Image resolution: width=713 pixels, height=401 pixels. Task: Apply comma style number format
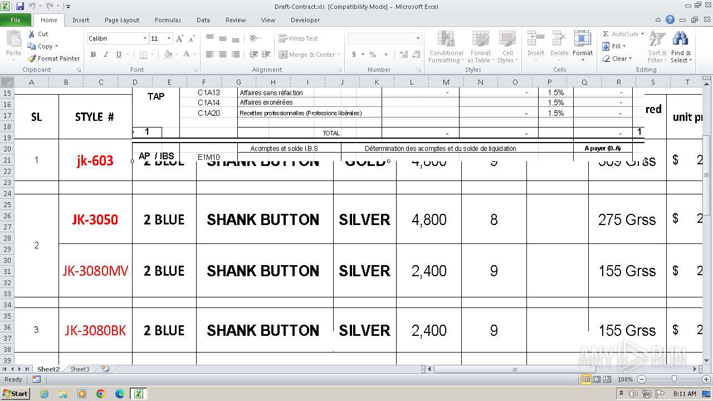(x=385, y=55)
